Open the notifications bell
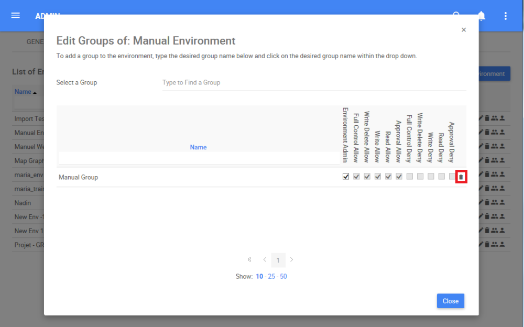 pos(481,16)
